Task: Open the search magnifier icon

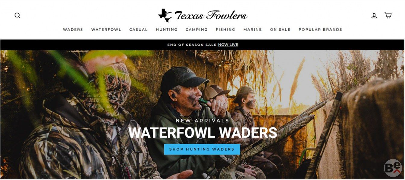Action: 17,15
